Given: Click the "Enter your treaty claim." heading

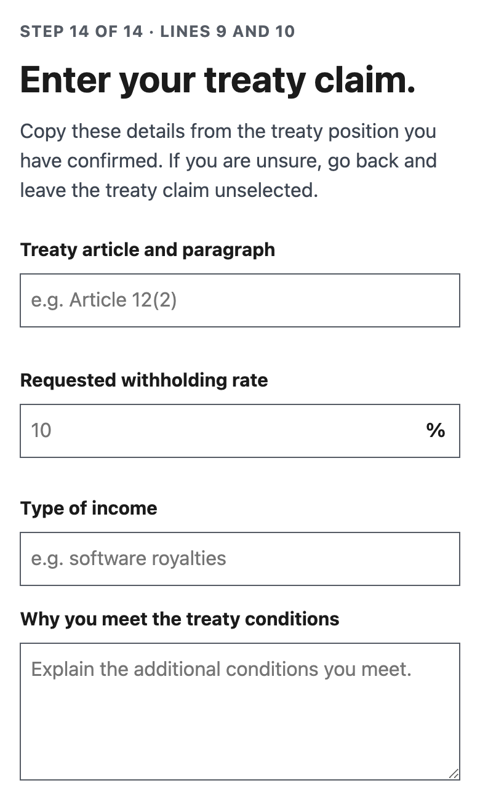Looking at the screenshot, I should (218, 80).
